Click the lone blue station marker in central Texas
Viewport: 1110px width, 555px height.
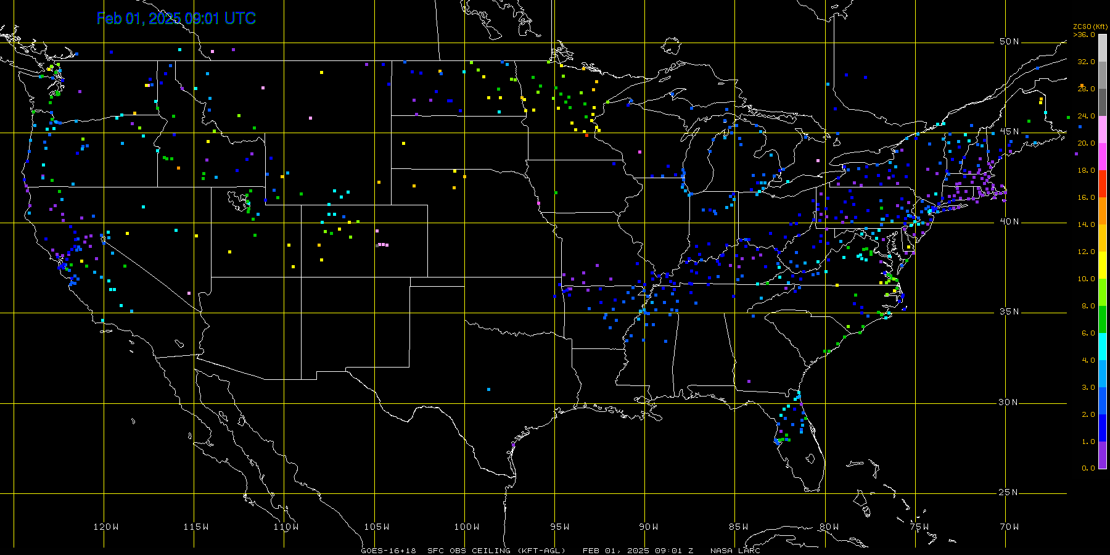(x=488, y=389)
